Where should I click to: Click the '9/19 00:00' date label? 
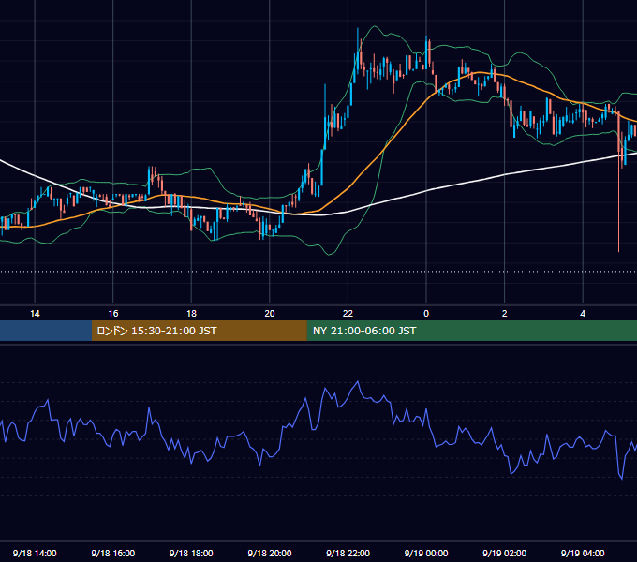(x=426, y=553)
